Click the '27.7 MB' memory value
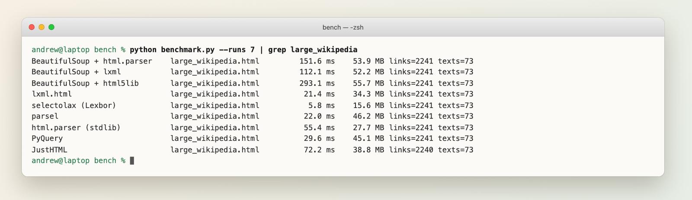The height and width of the screenshot is (200, 692). [368, 127]
